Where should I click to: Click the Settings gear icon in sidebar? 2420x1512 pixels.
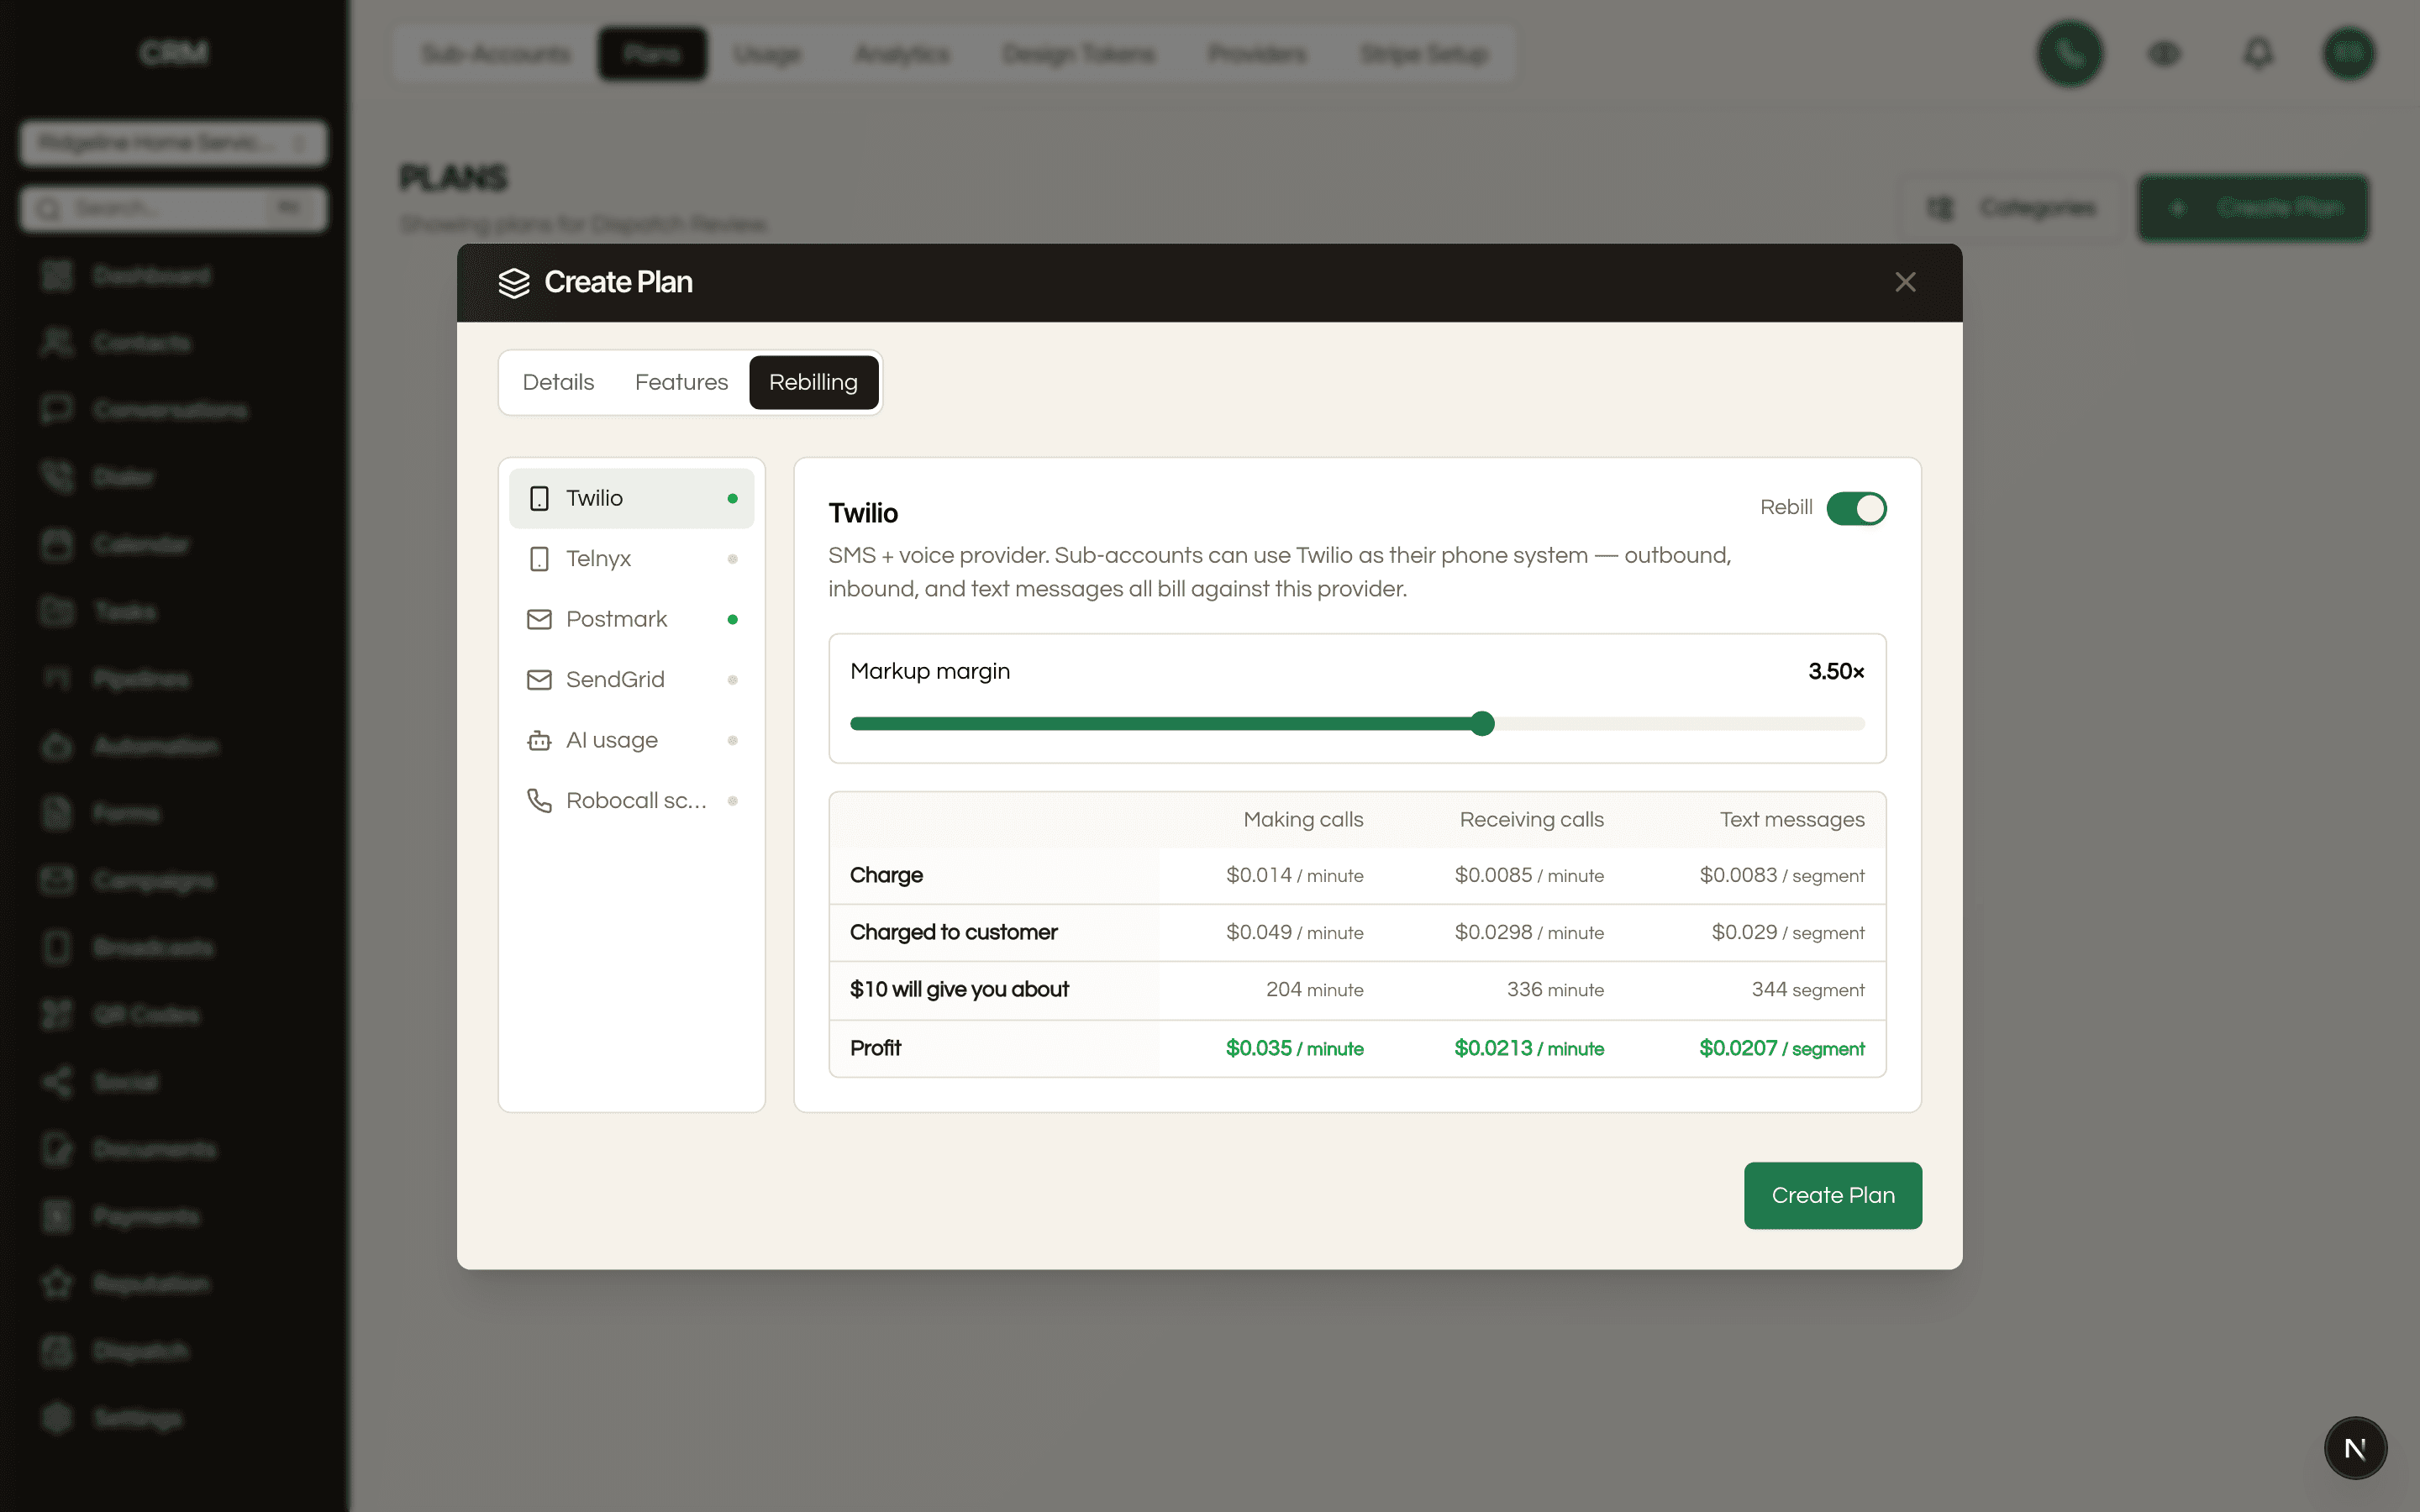(x=57, y=1418)
